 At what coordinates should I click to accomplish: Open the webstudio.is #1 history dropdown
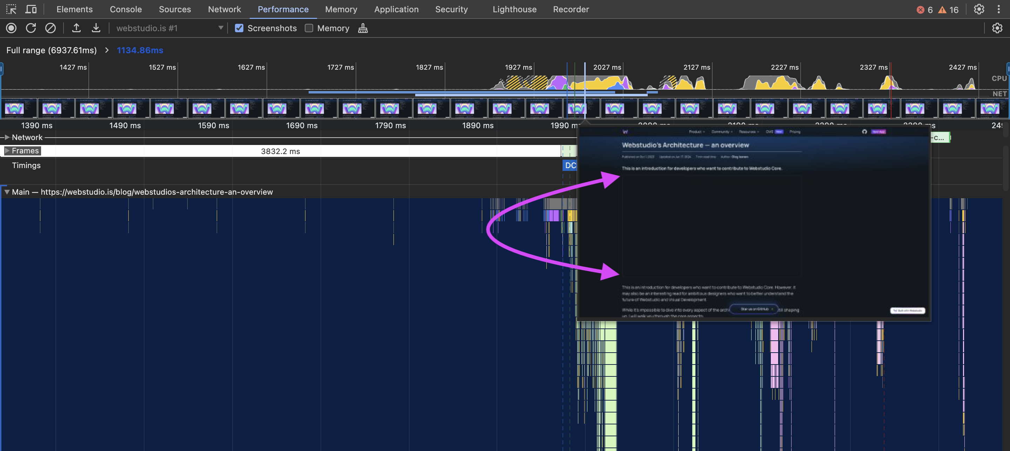221,28
